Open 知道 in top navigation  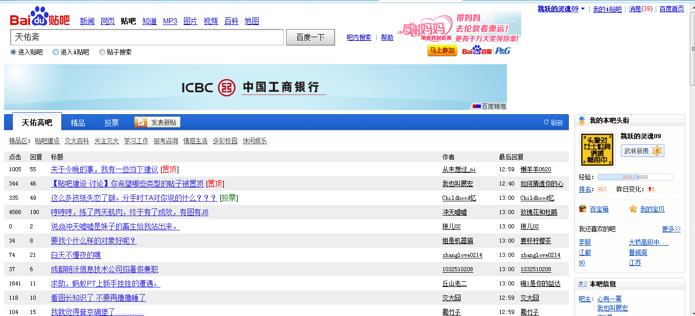coord(149,21)
